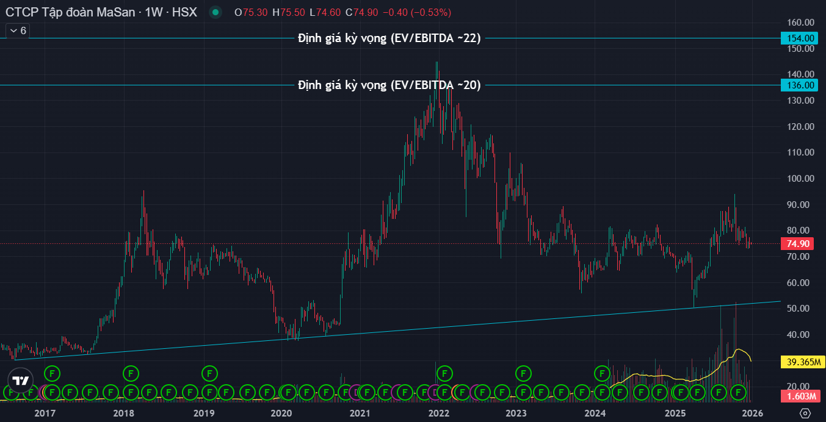
Task: Open raised F event marker above 2023
Action: [523, 372]
